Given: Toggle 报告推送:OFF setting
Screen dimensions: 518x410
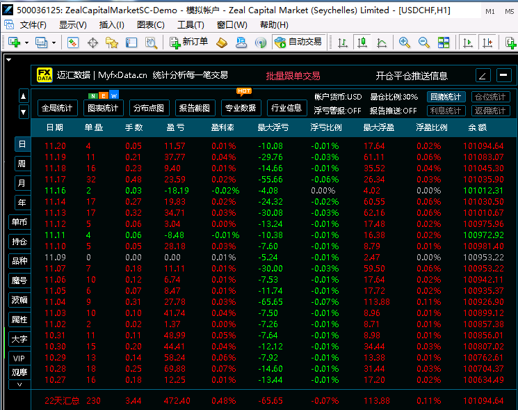Looking at the screenshot, I should [x=393, y=111].
